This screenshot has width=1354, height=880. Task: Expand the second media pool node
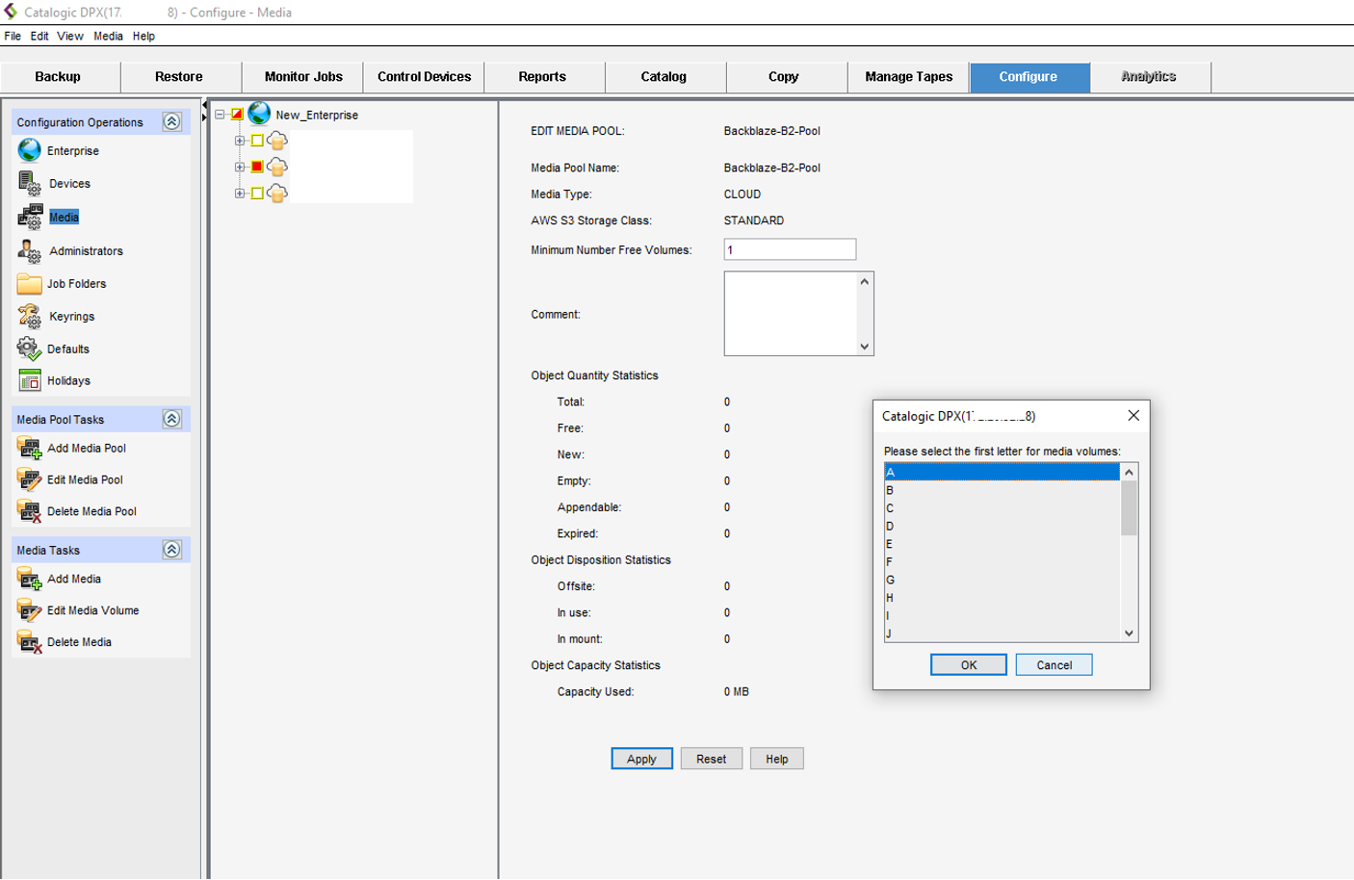tap(240, 167)
